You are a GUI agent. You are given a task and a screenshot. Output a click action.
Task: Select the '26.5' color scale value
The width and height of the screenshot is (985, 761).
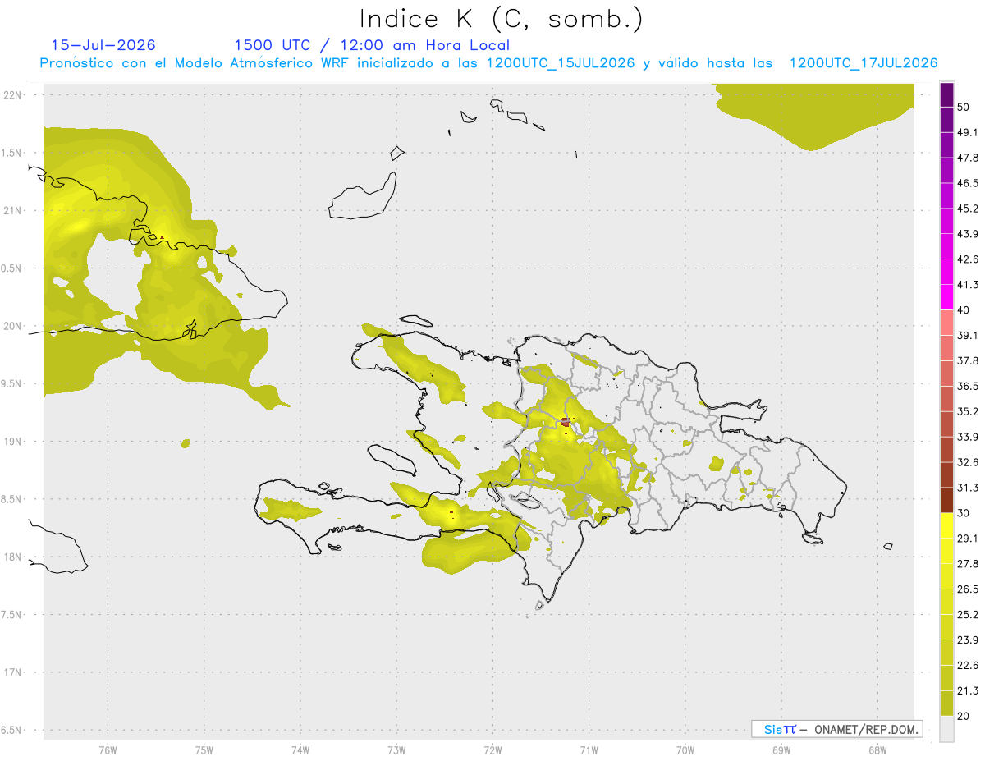pyautogui.click(x=968, y=589)
